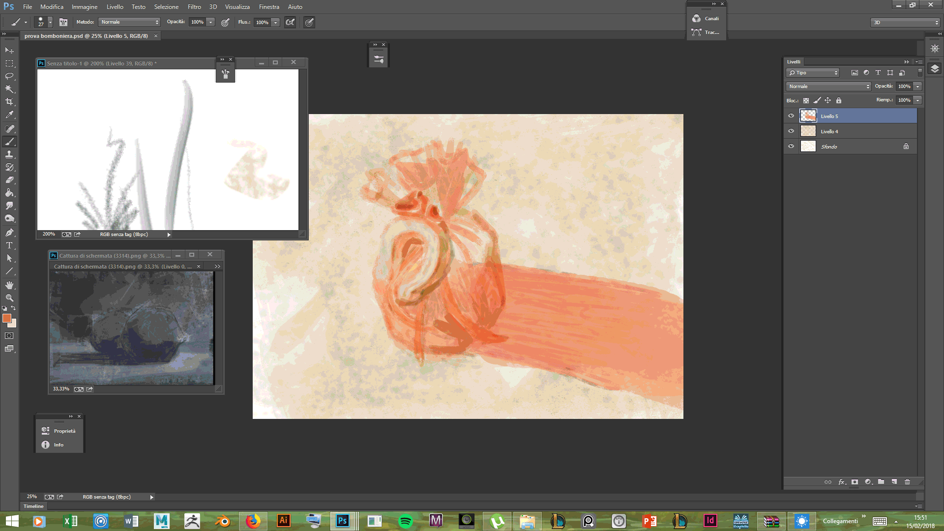Open the Opacità slider dropdown in options bar
The image size is (944, 531).
tap(211, 22)
